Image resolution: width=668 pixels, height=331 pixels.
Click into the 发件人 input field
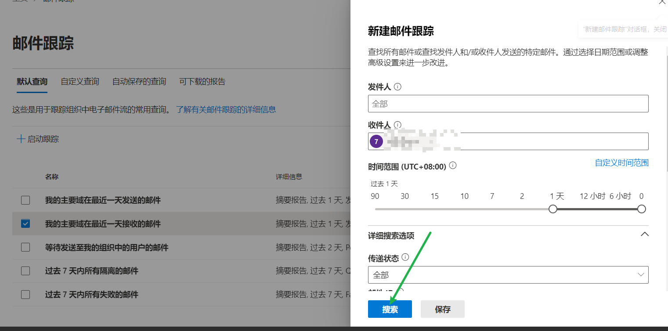pos(508,104)
